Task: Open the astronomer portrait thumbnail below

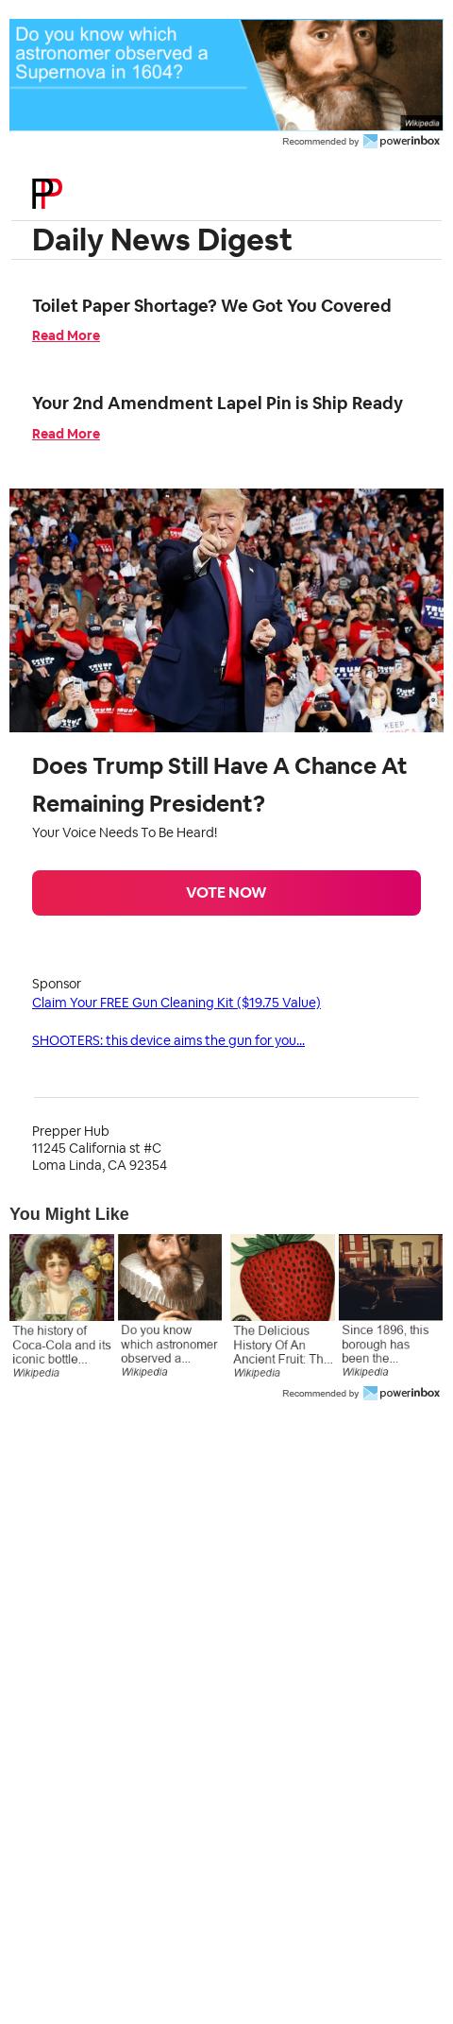Action: tap(170, 1278)
